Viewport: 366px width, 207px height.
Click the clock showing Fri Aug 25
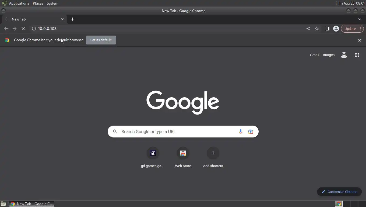(x=351, y=3)
